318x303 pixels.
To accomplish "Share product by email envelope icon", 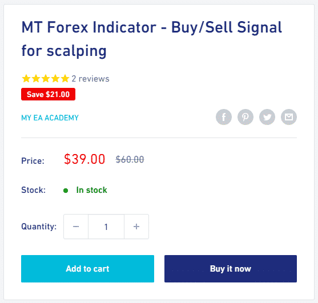I will (x=289, y=117).
